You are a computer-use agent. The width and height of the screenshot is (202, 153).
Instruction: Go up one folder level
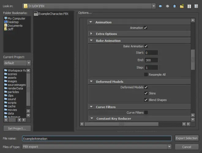[174, 6]
